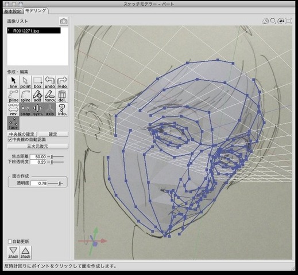Open the info. help tool
The image size is (298, 275).
[x=62, y=110]
